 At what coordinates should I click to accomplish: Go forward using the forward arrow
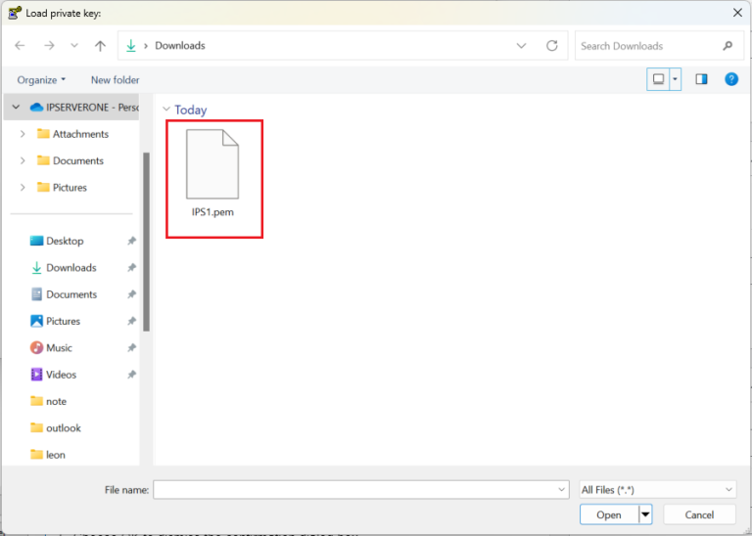pos(49,46)
